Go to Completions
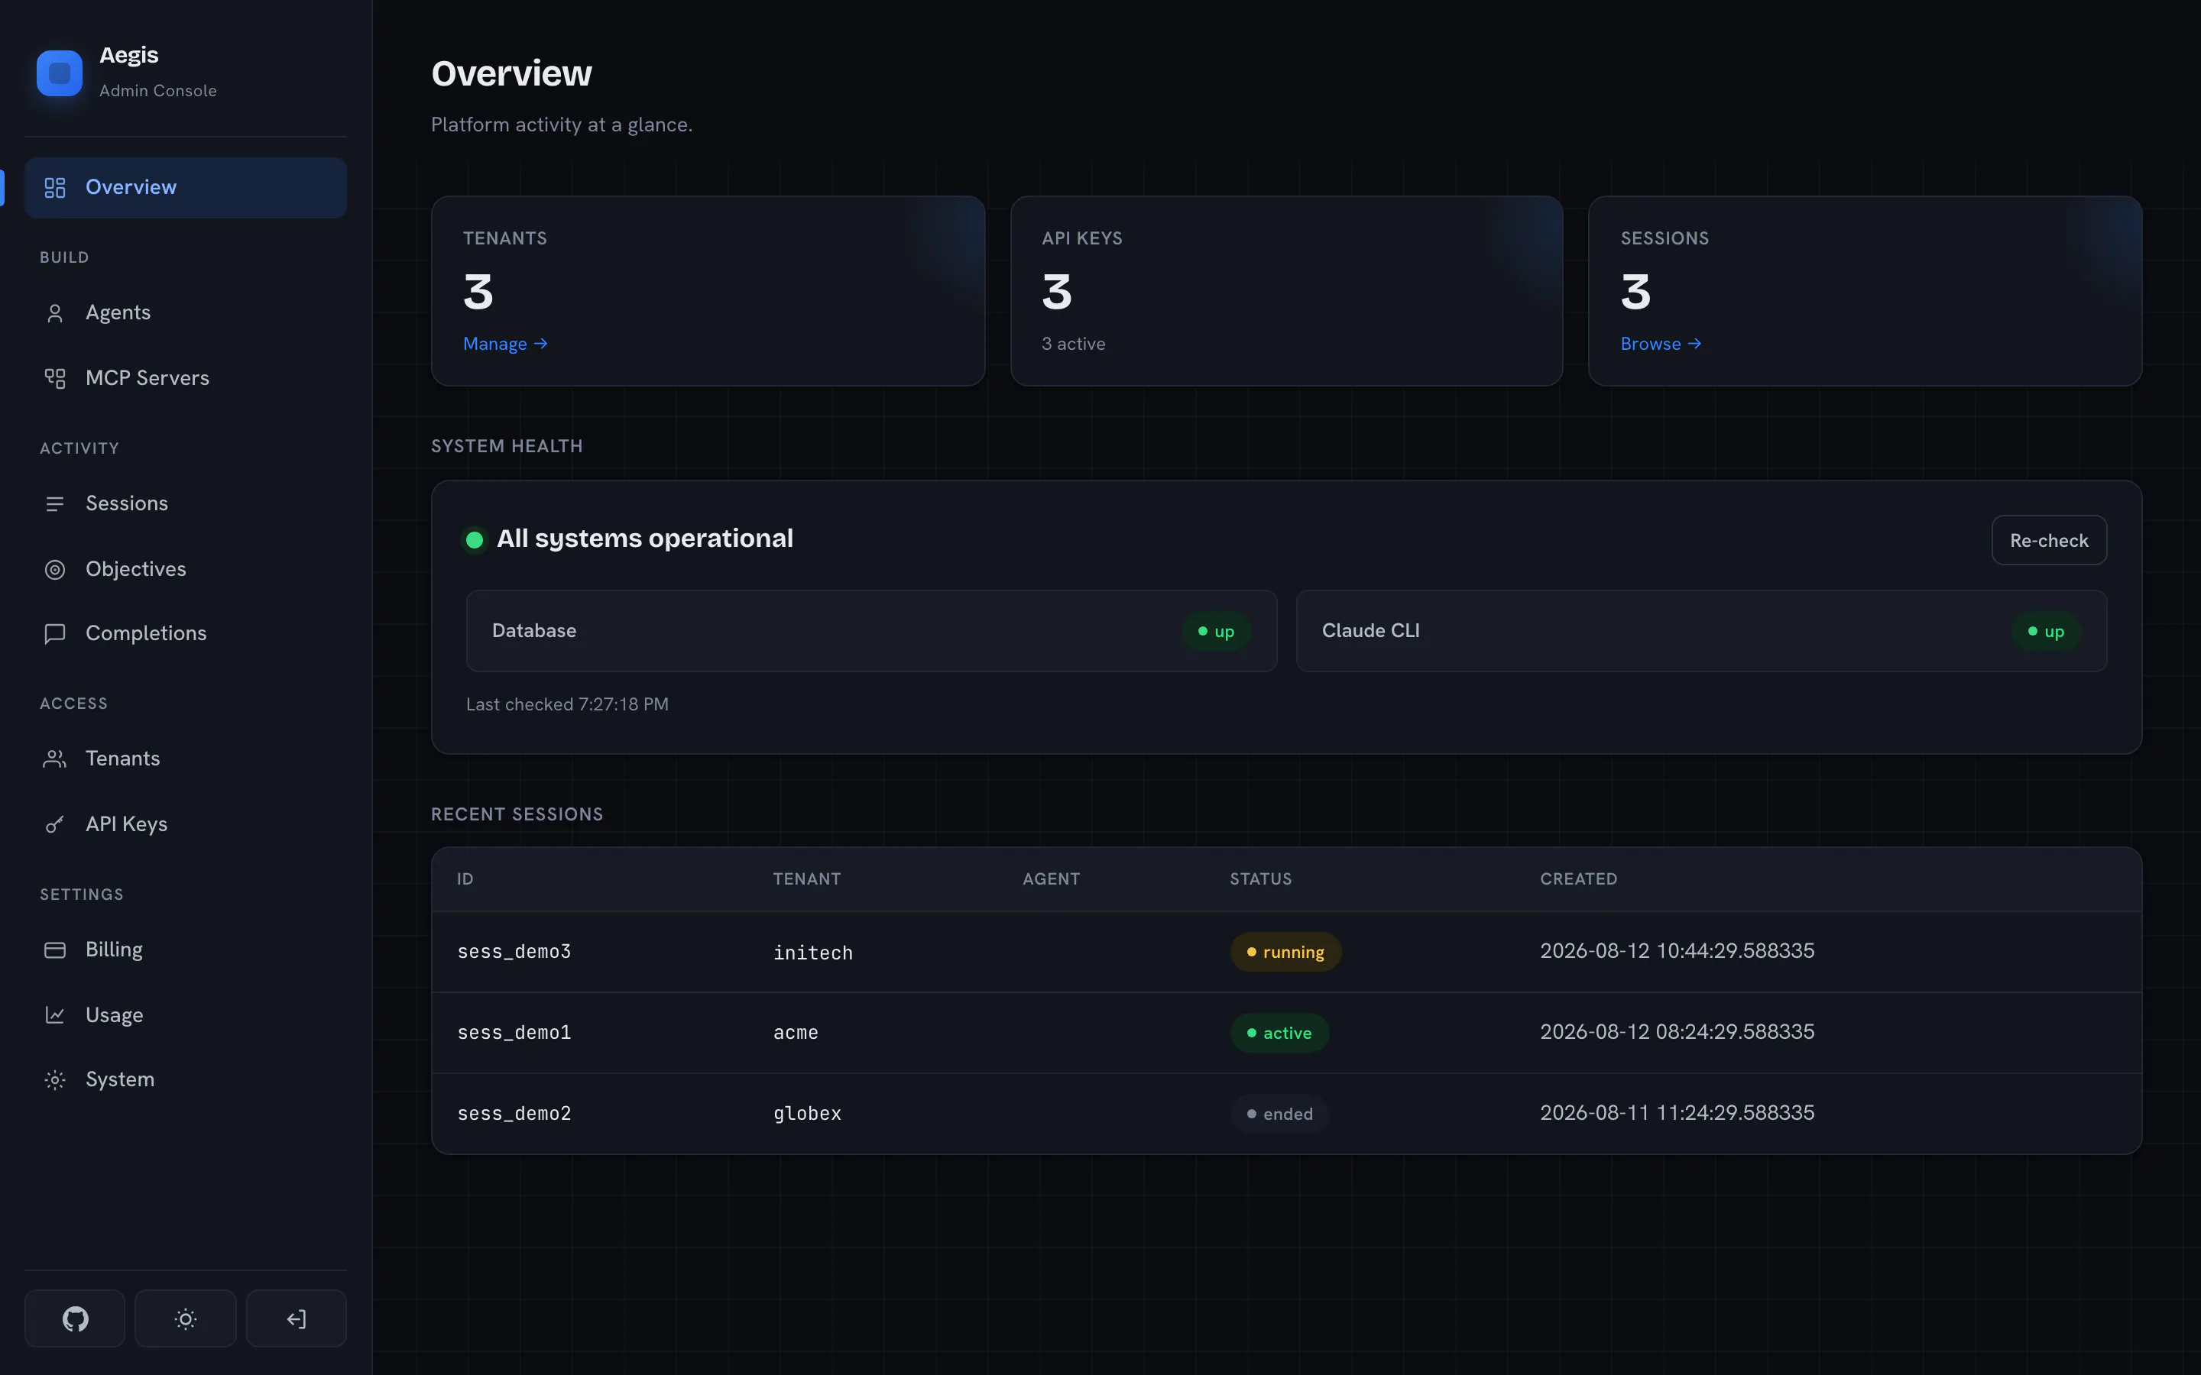 (186, 634)
